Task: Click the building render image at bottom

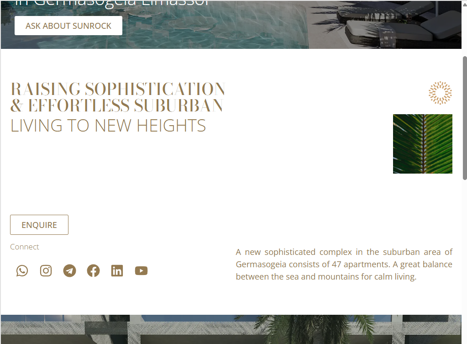Action: 231,329
